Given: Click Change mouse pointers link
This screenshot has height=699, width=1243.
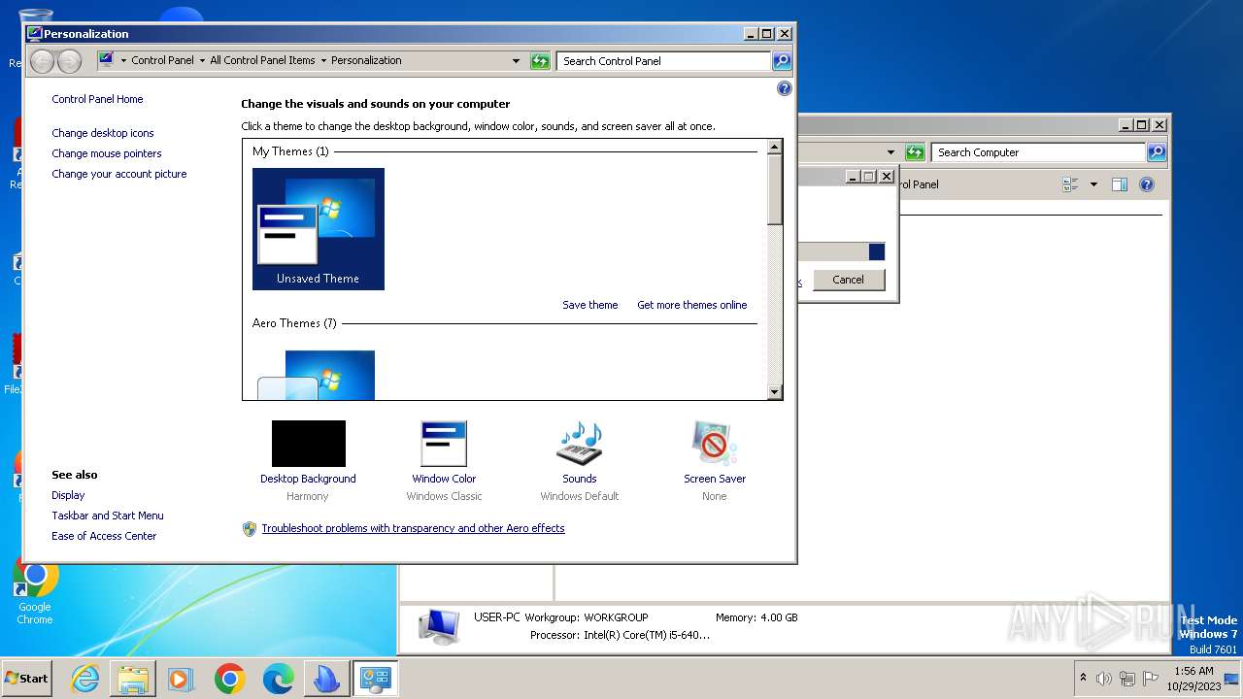Looking at the screenshot, I should point(107,153).
